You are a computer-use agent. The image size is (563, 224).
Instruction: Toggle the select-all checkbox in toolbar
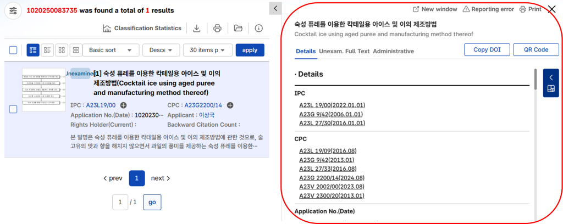[13, 50]
